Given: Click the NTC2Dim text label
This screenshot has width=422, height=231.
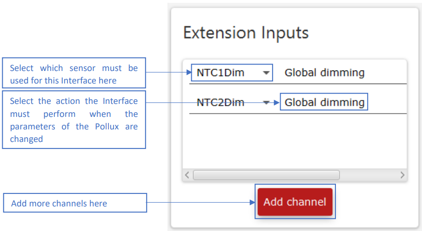Looking at the screenshot, I should 221,103.
